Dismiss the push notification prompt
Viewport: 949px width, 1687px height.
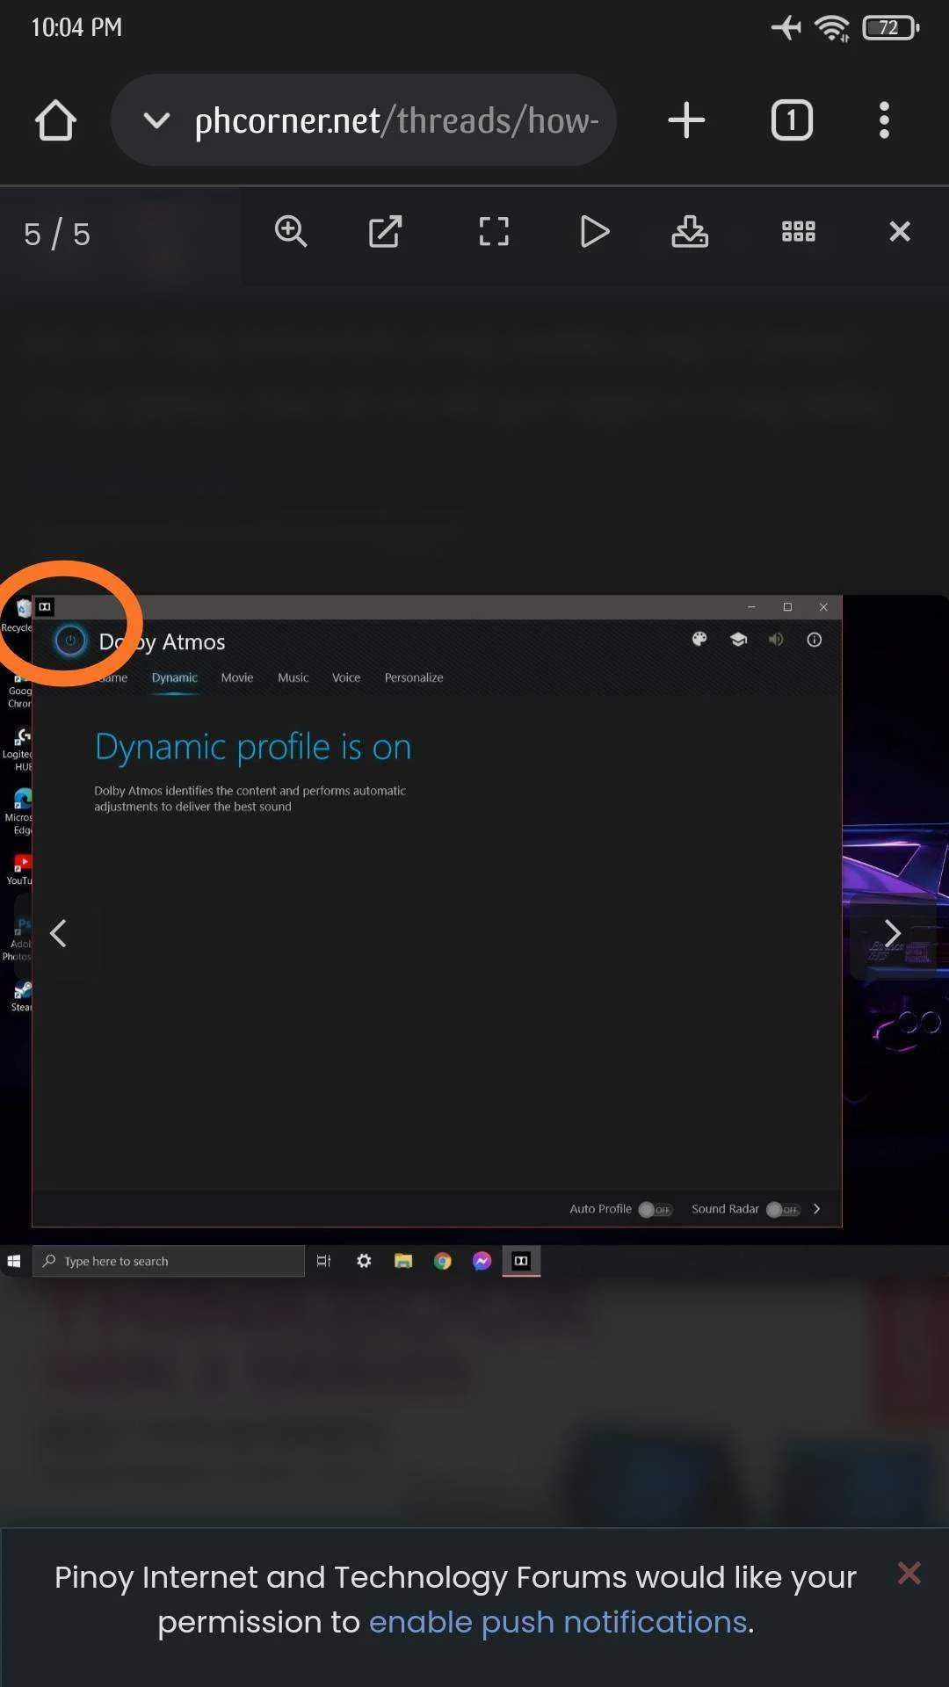click(909, 1573)
